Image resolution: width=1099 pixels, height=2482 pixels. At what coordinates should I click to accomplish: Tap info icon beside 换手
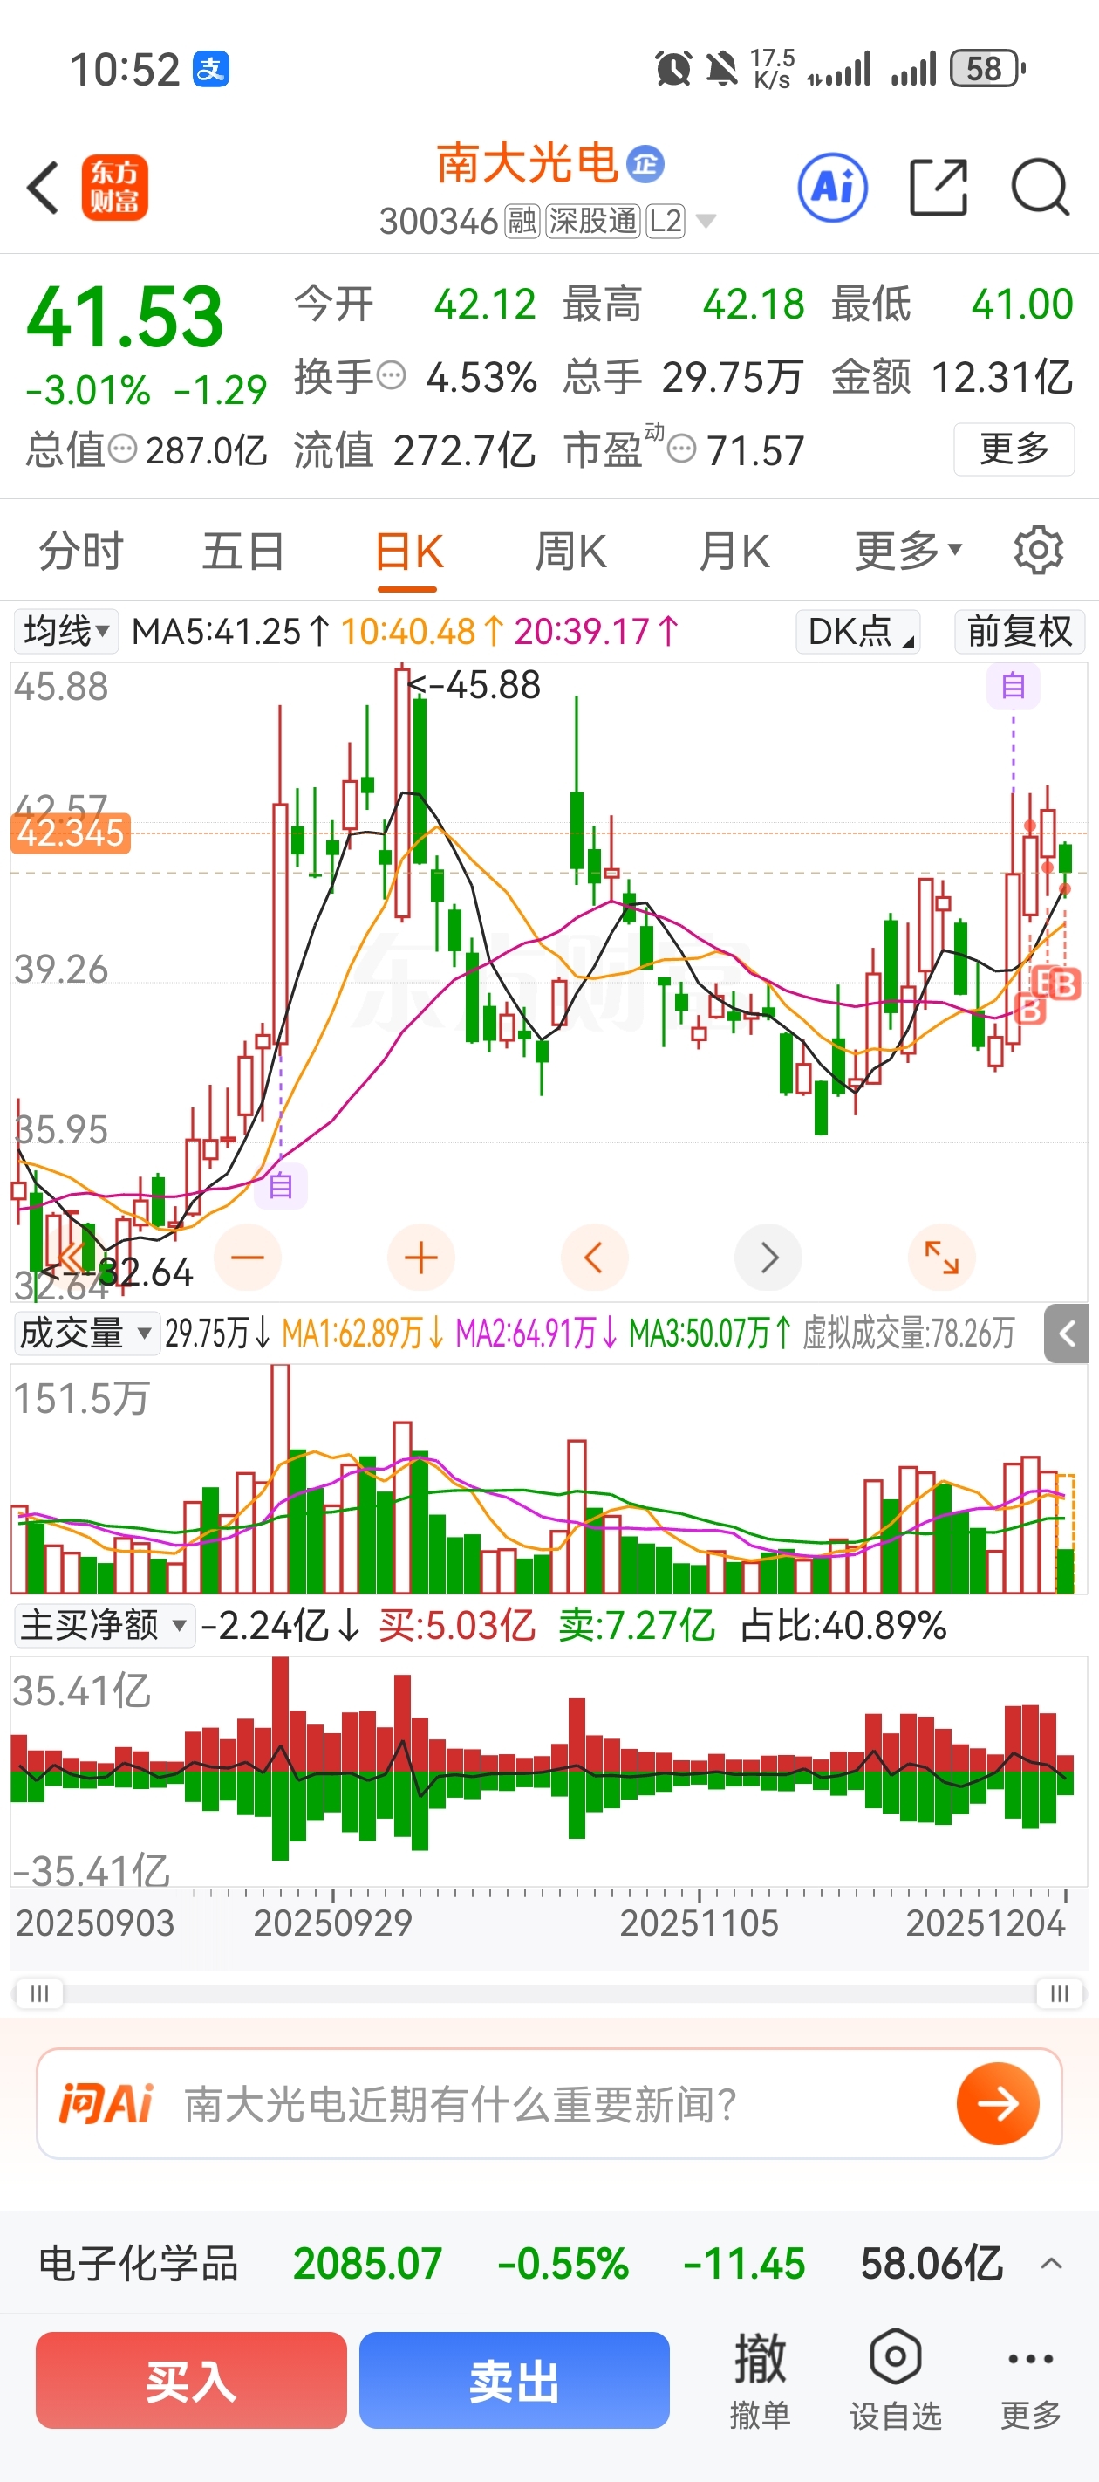pyautogui.click(x=390, y=374)
